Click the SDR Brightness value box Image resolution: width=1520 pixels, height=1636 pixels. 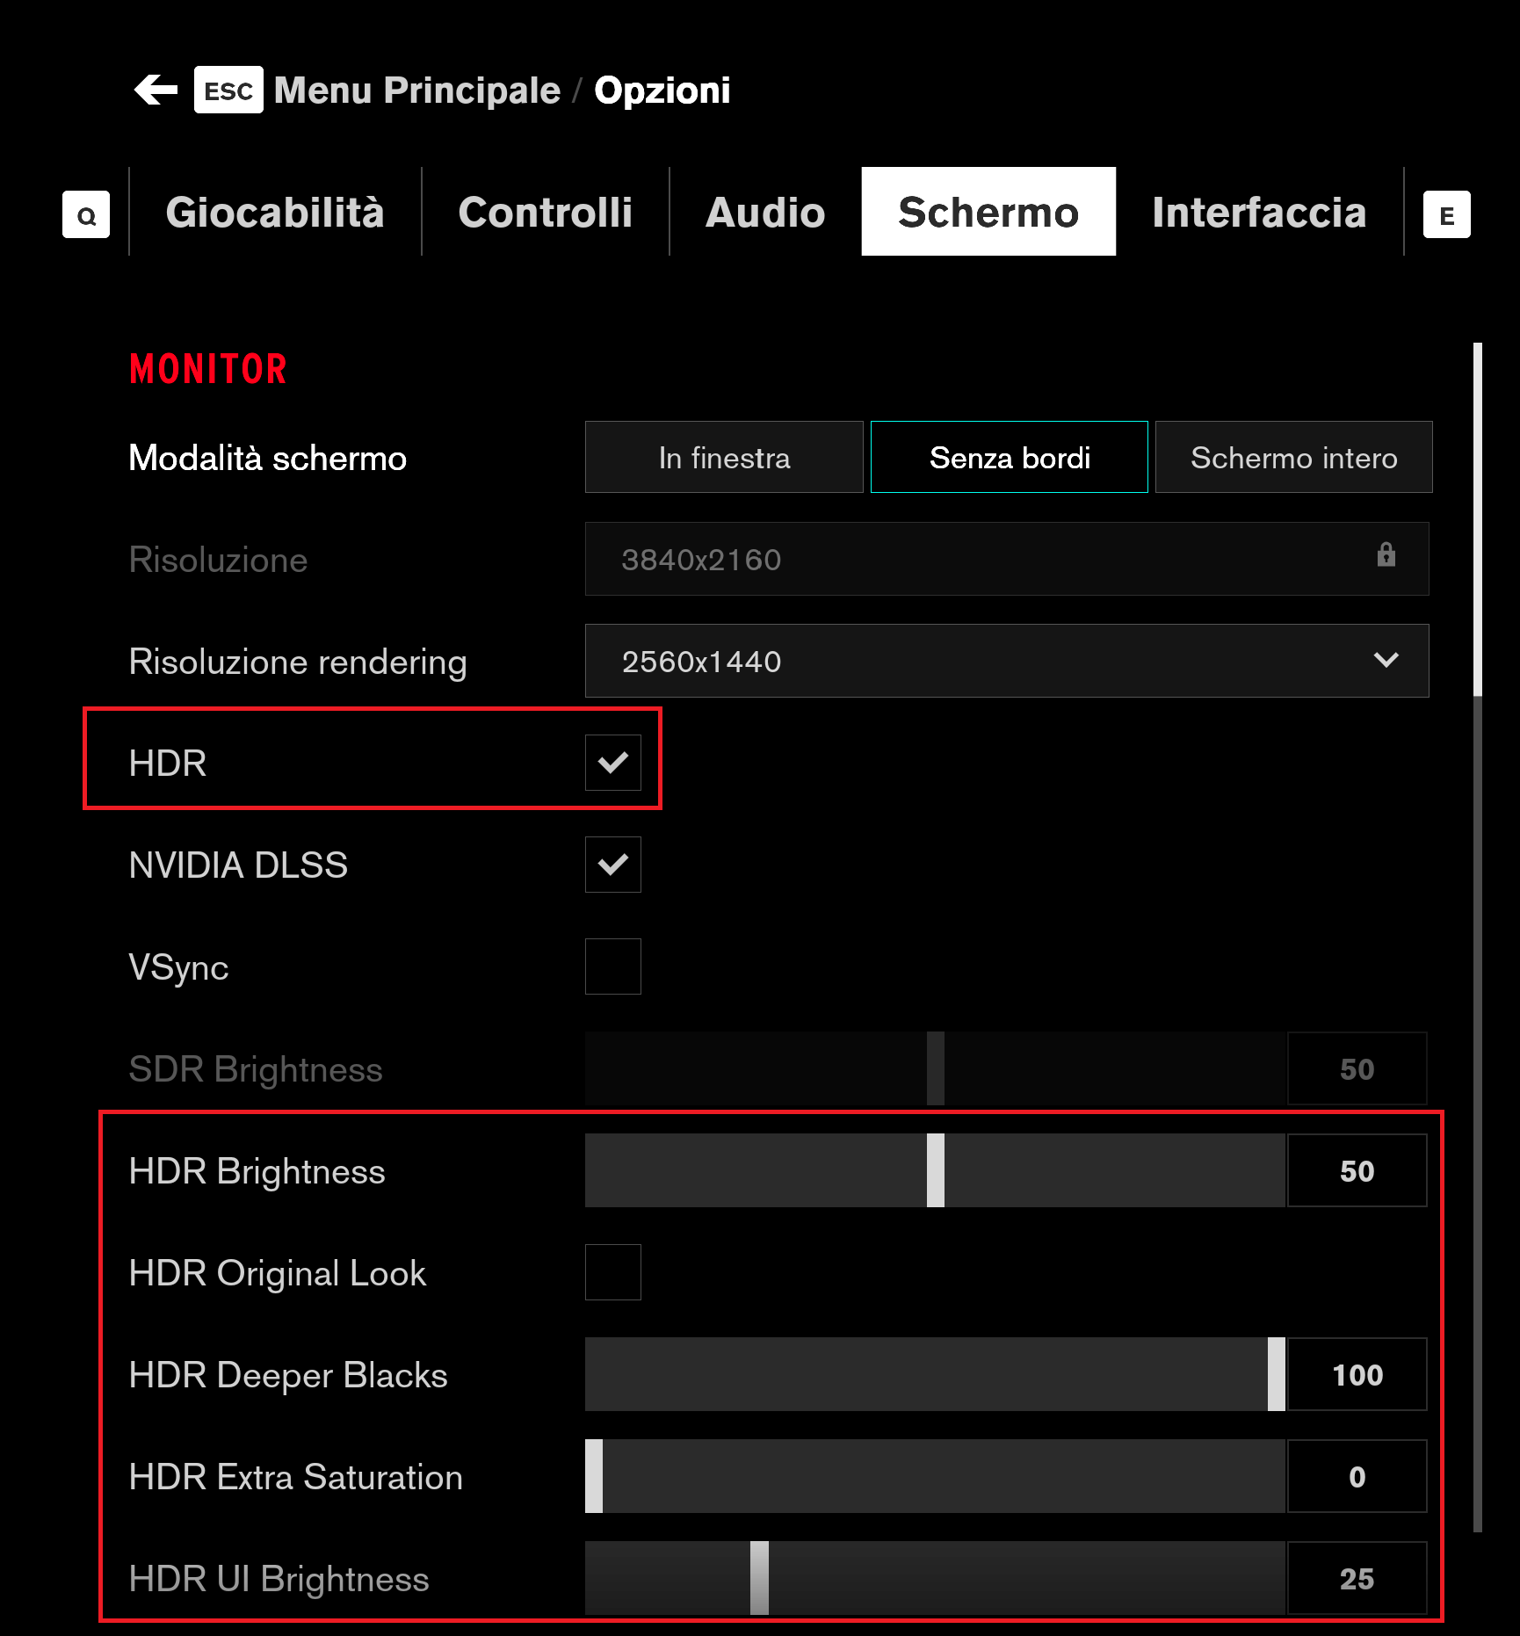[x=1357, y=1068]
